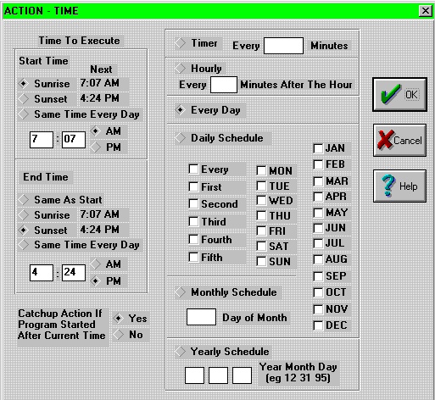Click the Day of Month input field

[x=201, y=317]
